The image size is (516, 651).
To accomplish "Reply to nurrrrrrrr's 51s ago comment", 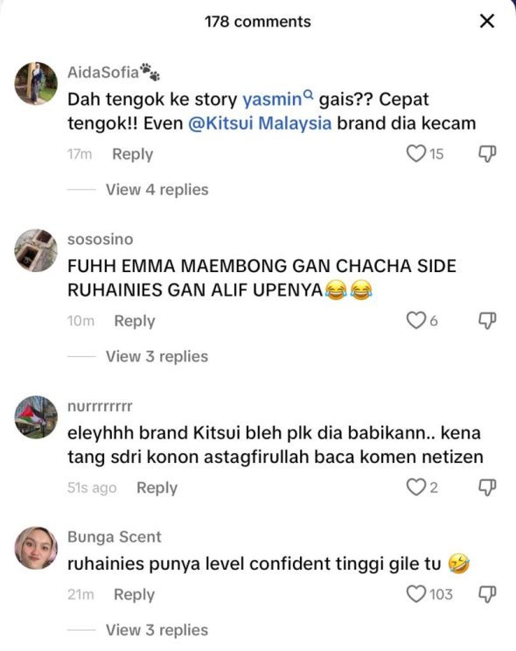I will tap(157, 487).
